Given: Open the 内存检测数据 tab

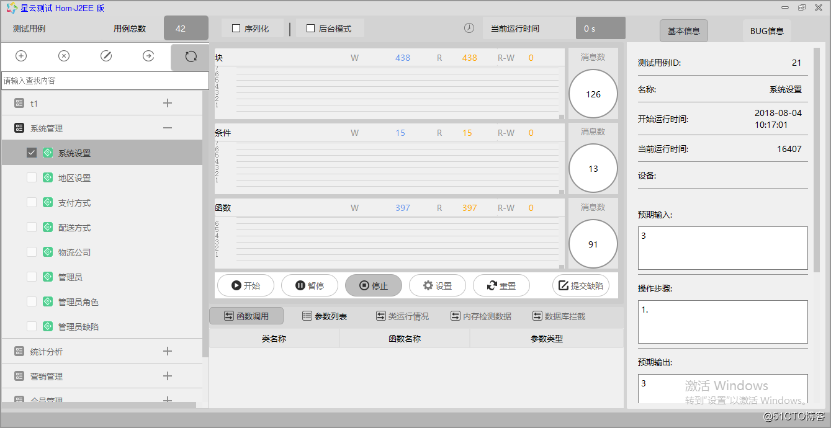Looking at the screenshot, I should tap(481, 316).
